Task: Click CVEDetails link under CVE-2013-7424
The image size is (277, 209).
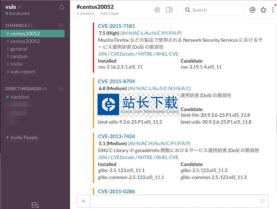Action: 122,157
